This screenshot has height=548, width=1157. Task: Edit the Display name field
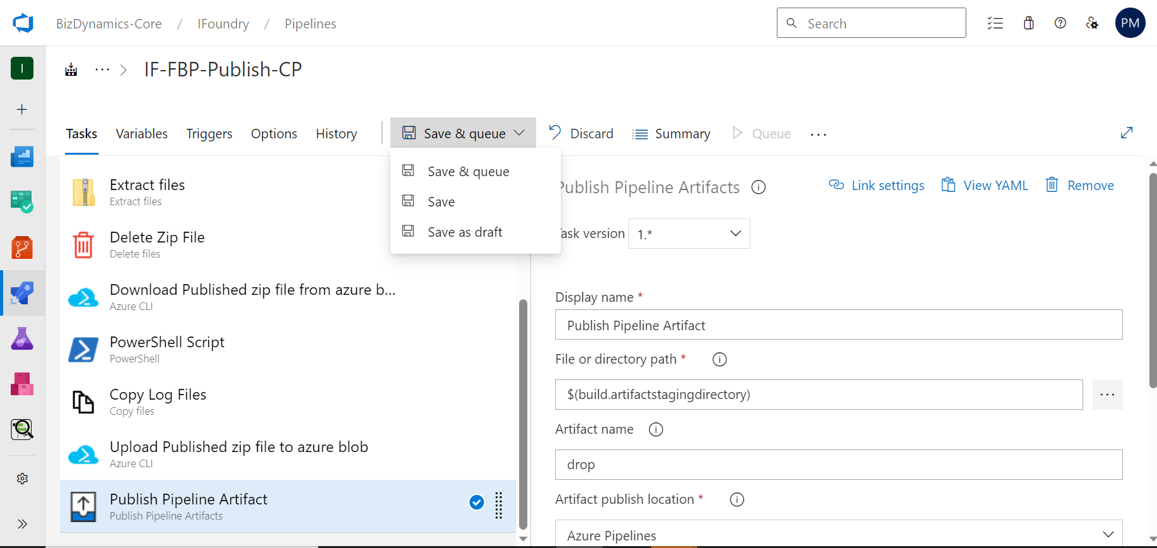(x=839, y=325)
